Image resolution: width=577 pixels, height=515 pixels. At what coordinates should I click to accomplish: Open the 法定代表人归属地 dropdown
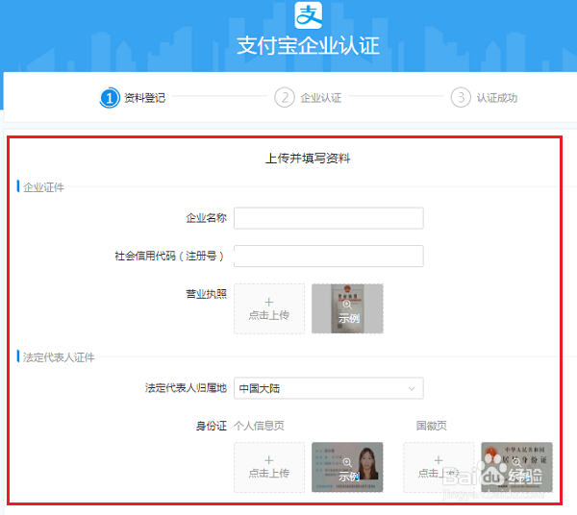[329, 388]
